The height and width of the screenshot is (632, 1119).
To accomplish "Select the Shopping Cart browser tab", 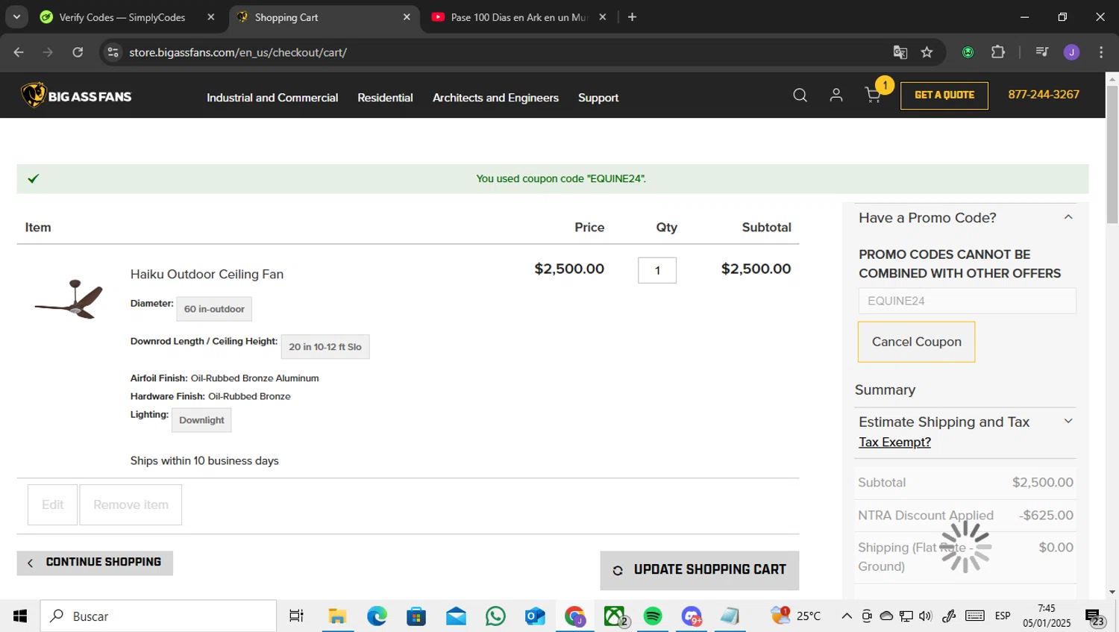I will [325, 17].
